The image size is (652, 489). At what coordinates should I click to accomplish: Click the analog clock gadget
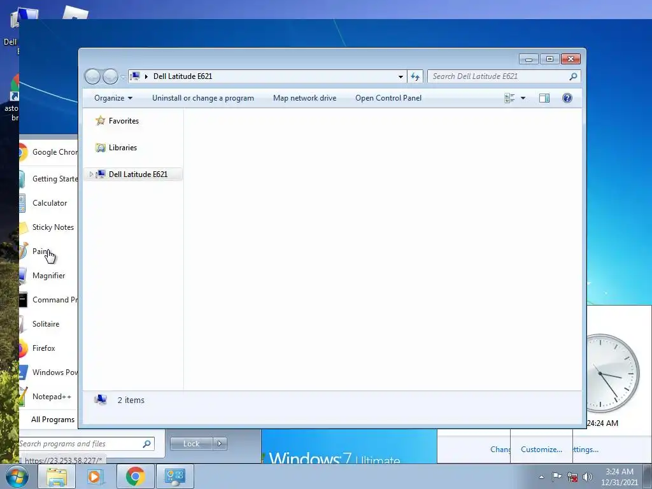pyautogui.click(x=613, y=373)
